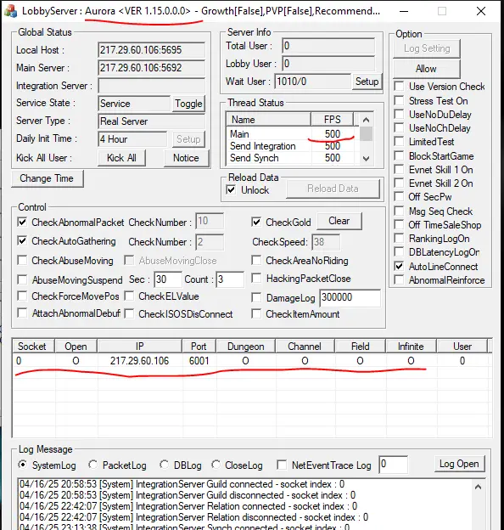This screenshot has height=530, width=504.
Task: Click the Allow button in Option
Action: tap(426, 69)
